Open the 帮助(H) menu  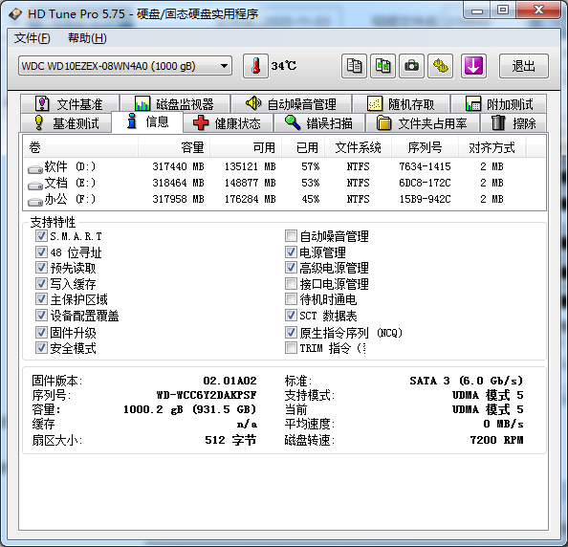87,38
